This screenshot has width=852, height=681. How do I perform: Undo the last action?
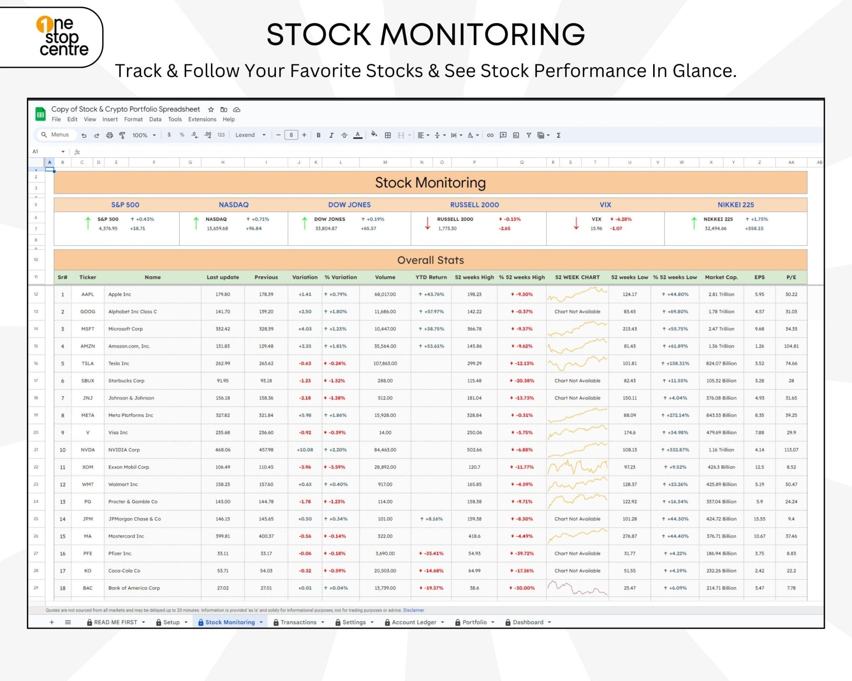pyautogui.click(x=85, y=135)
